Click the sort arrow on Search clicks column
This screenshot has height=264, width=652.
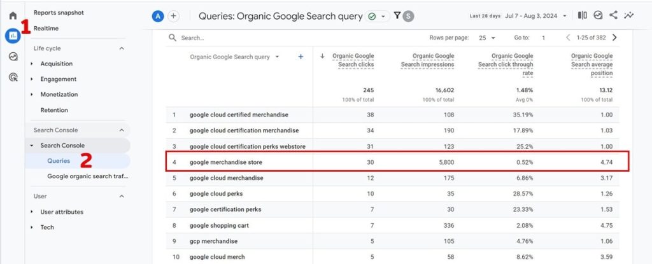pos(322,56)
